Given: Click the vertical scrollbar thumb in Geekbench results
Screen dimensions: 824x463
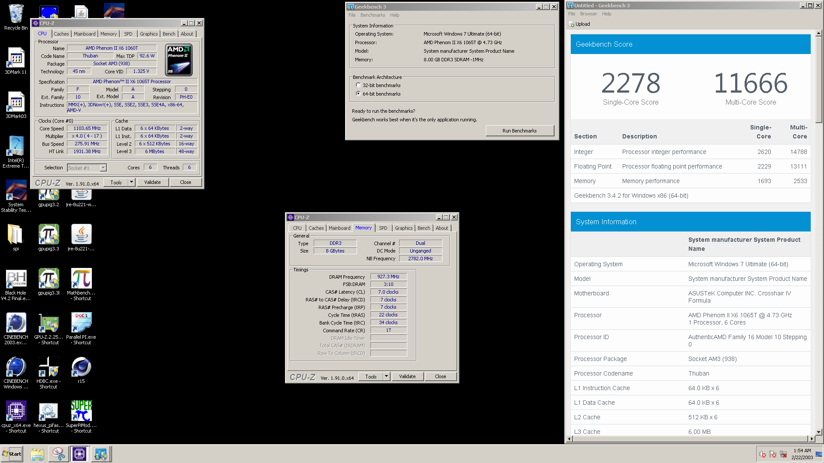Looking at the screenshot, I should [818, 79].
